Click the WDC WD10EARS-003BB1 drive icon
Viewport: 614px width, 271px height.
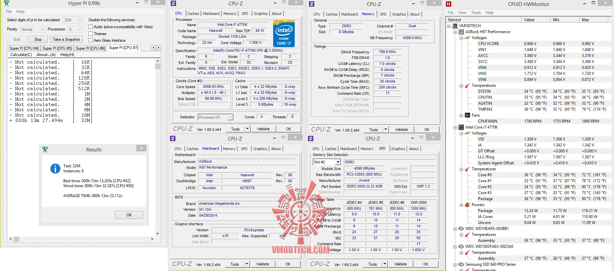pos(461,229)
